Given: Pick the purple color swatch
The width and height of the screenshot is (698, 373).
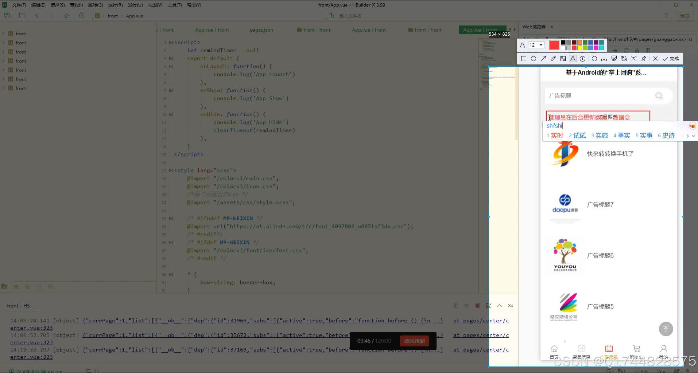Looking at the screenshot, I should (596, 43).
